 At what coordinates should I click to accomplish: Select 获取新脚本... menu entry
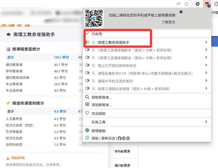102,97
